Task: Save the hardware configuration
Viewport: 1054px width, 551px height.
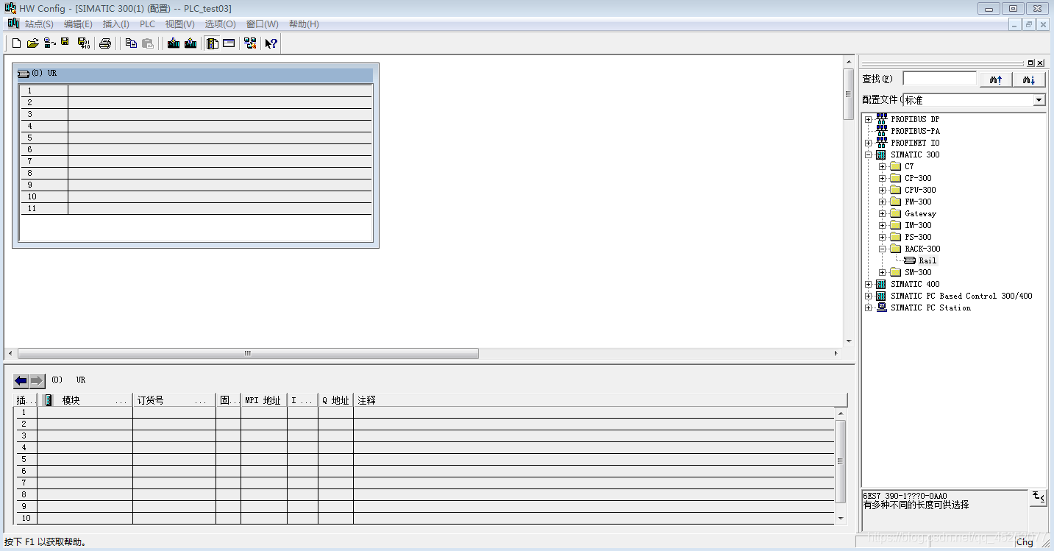Action: point(65,43)
